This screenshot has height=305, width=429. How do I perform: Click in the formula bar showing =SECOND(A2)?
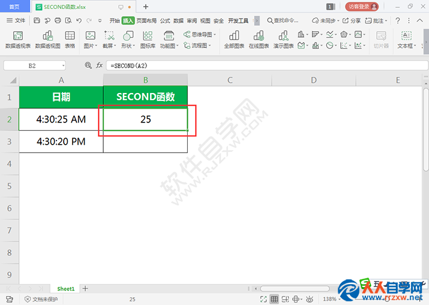pos(267,65)
